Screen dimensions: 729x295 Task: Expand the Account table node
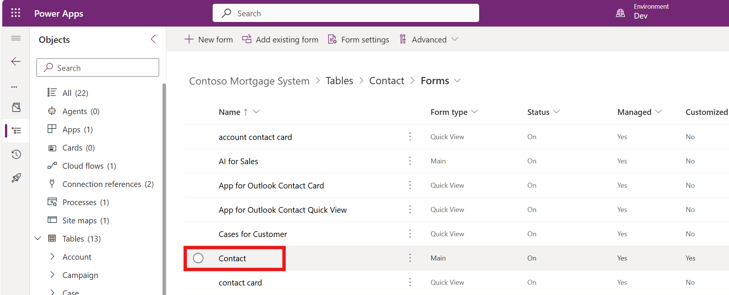coord(52,257)
